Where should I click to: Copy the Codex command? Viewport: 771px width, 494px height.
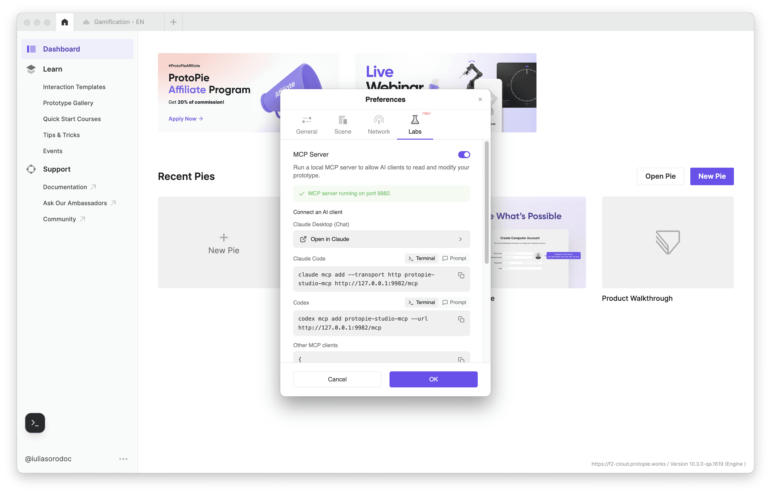point(461,319)
